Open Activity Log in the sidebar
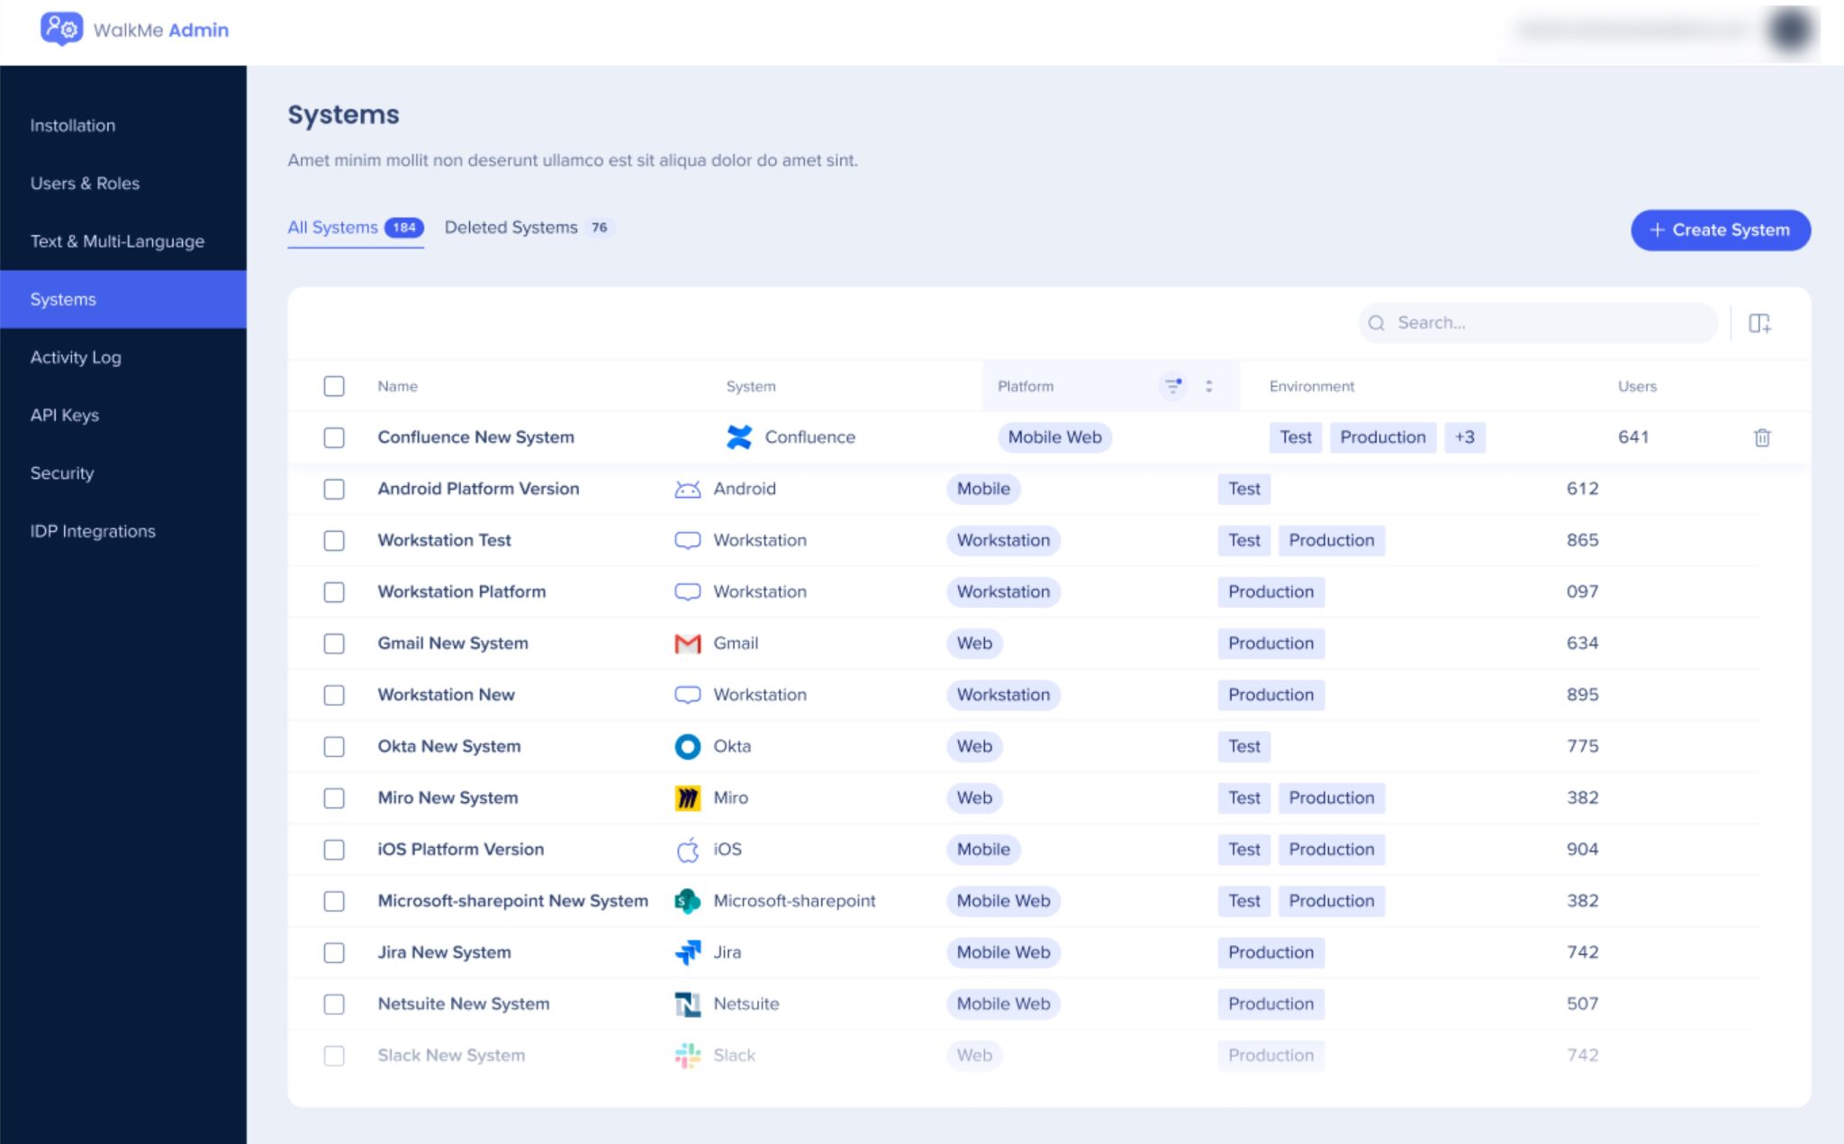 tap(76, 357)
